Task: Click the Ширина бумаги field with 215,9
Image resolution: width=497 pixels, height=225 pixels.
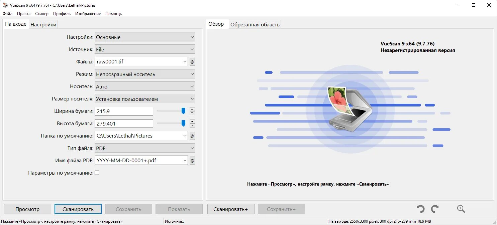Action: tap(124, 111)
